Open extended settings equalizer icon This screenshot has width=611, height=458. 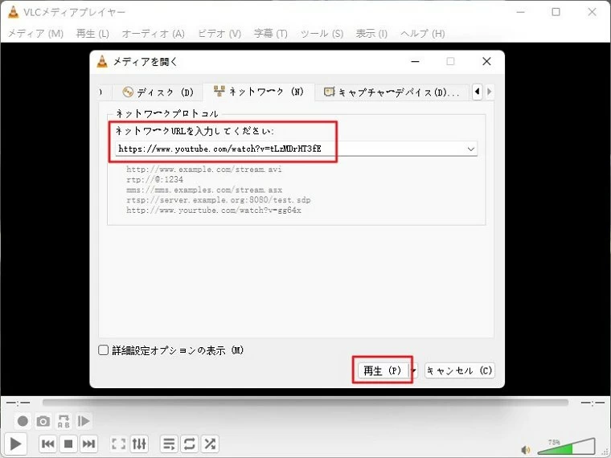[x=139, y=444]
